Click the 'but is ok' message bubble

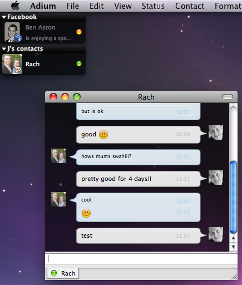(138, 111)
